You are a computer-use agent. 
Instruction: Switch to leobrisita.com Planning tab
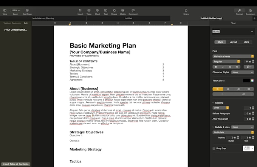43,19
